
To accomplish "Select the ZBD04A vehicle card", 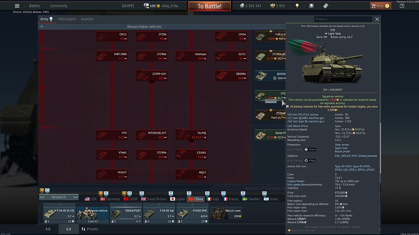I will 231,76.
